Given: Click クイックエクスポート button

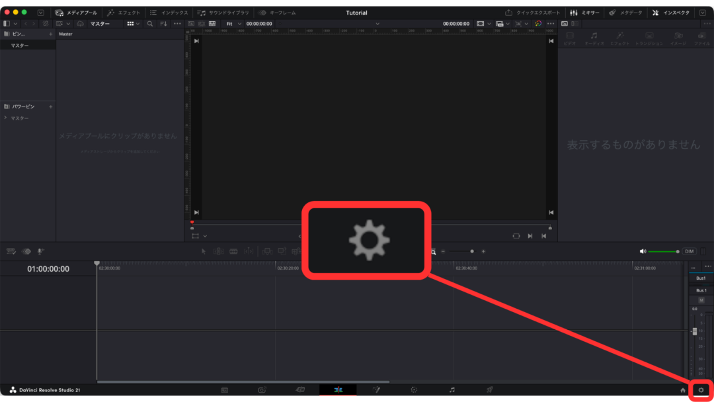Looking at the screenshot, I should [533, 13].
